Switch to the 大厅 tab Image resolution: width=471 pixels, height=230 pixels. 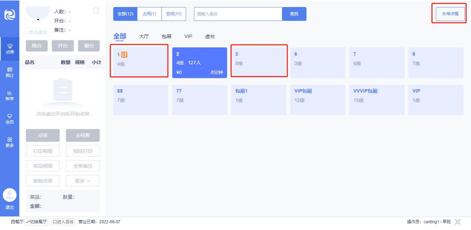(144, 36)
